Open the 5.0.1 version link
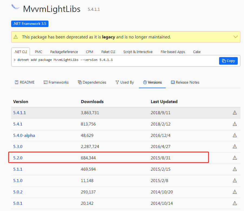This screenshot has height=211, width=244. (x=18, y=203)
